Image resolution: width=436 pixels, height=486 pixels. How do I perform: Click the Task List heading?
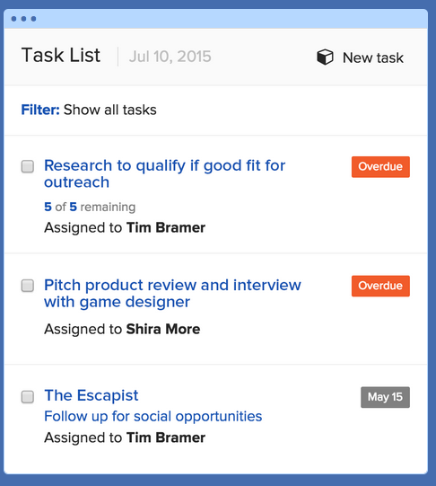click(x=61, y=56)
